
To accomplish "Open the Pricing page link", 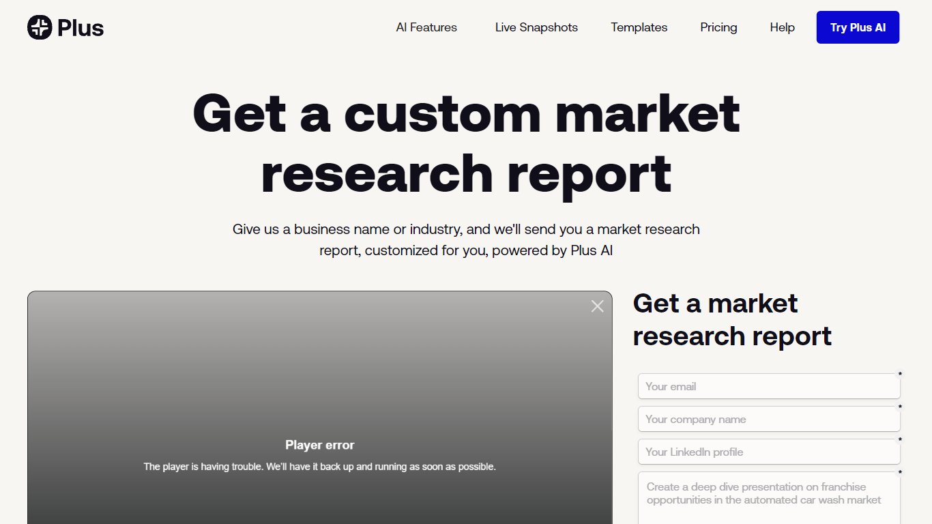I will (718, 27).
